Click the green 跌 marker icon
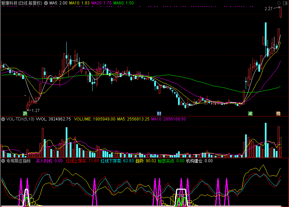289x207 pixels. 25,113
